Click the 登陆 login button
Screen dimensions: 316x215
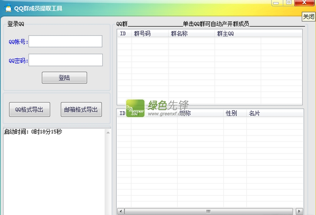tap(65, 78)
